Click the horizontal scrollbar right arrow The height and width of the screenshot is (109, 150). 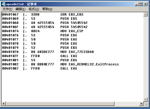[141, 104]
